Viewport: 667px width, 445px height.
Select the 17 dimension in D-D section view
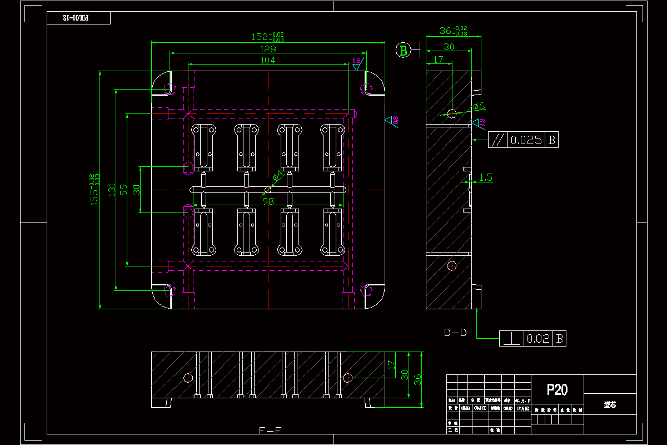point(438,59)
